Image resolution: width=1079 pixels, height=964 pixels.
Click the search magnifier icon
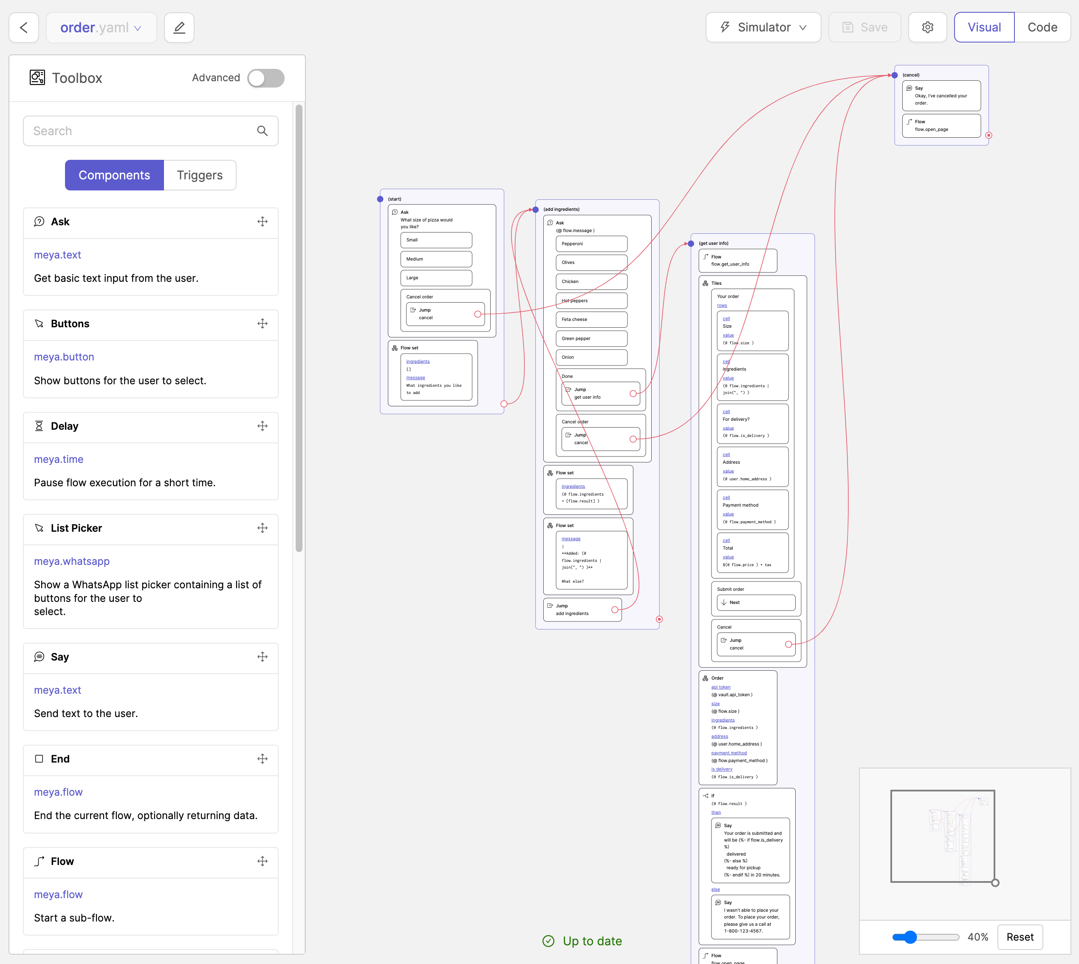coord(262,131)
